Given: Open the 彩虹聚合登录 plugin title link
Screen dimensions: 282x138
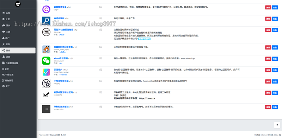Looking at the screenshot, I should pos(60,7).
